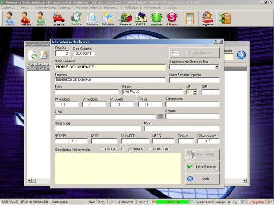The image size is (274, 205).
Task: Click the left scroll arrow in Pesquisa window
Action: 30,181
